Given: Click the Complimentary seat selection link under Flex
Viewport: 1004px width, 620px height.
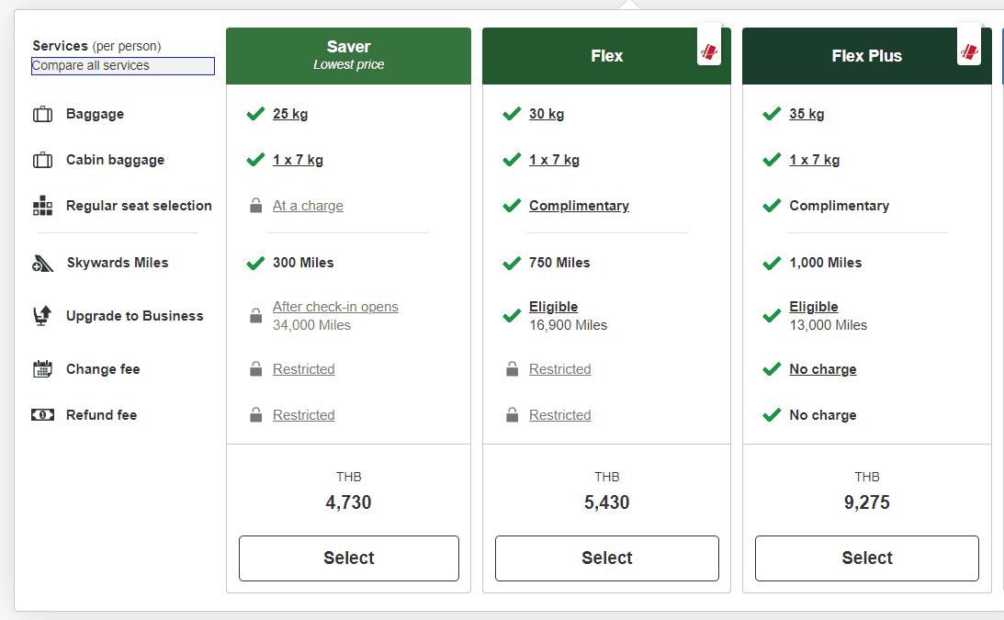Looking at the screenshot, I should tap(579, 206).
